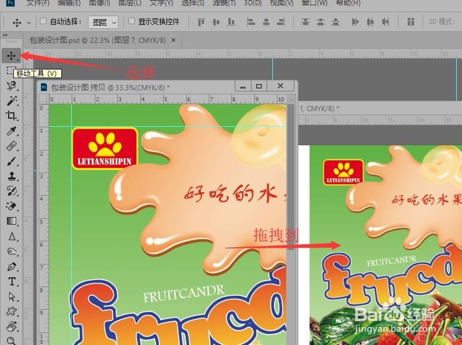
Task: Select the Horizontal Type tool
Action: (x=12, y=281)
